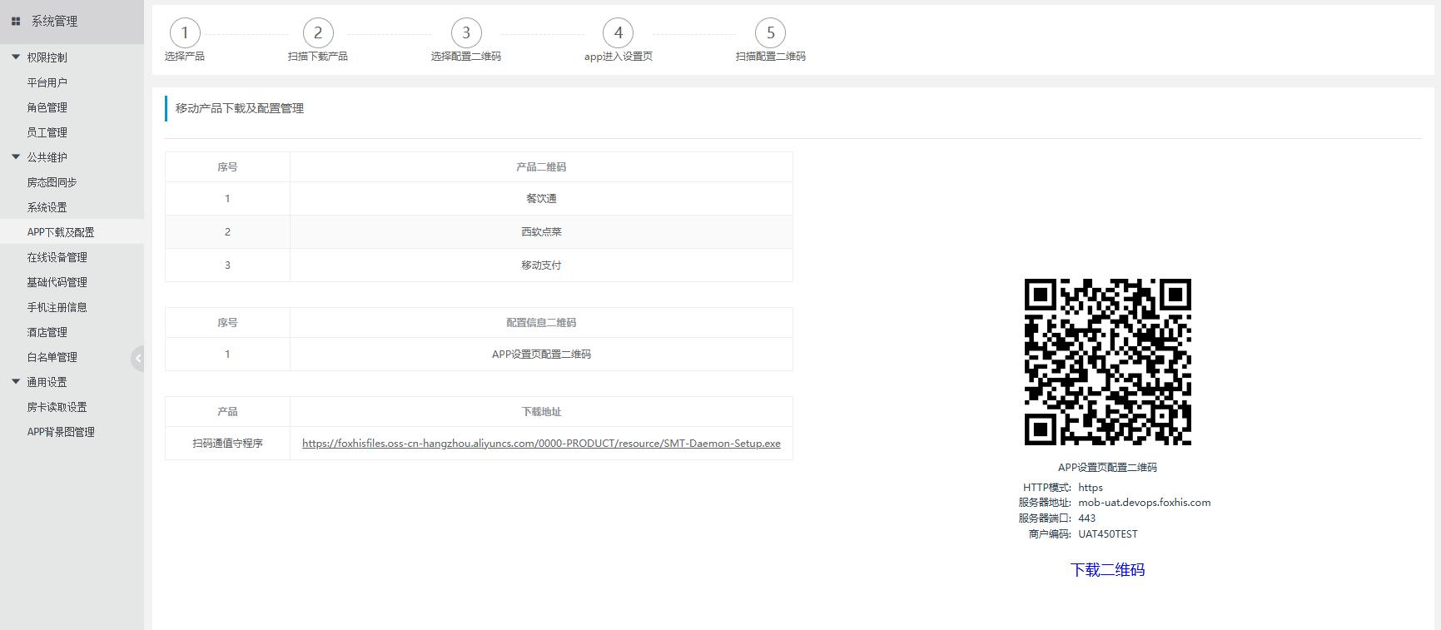Image resolution: width=1441 pixels, height=630 pixels.
Task: Click the 产品二维码 column header
Action: click(x=541, y=167)
